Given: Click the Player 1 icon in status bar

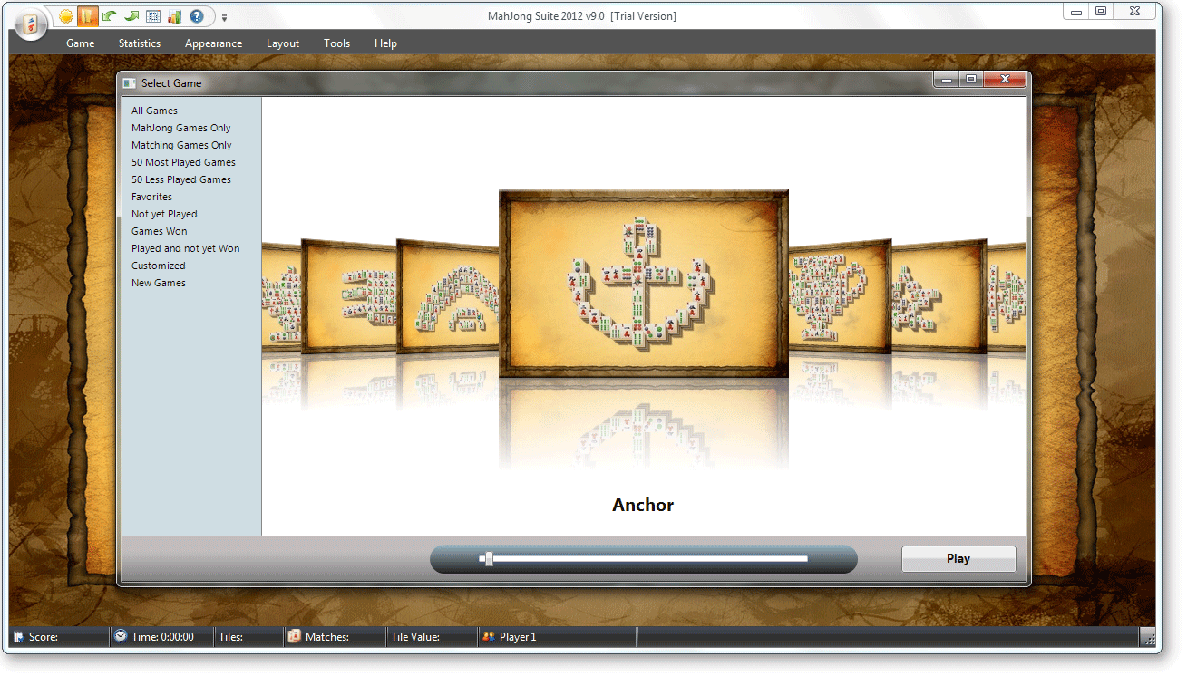Looking at the screenshot, I should (x=488, y=637).
